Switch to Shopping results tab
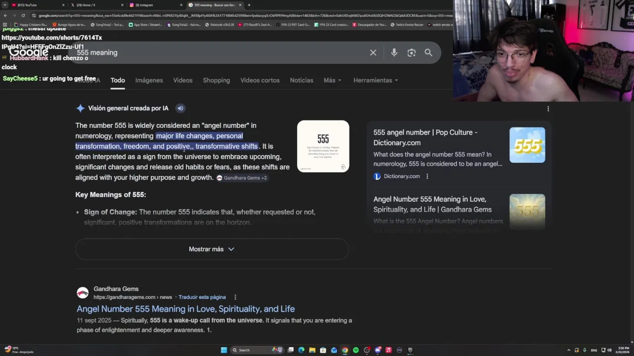 click(x=216, y=80)
